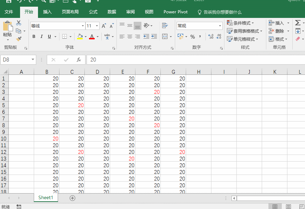305x209 pixels.
Task: Click the 单元格样式 button
Action: pos(243,39)
